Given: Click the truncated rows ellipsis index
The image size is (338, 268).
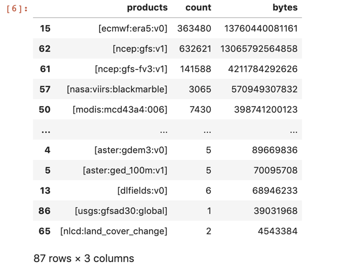Looking at the screenshot, I should click(46, 131).
